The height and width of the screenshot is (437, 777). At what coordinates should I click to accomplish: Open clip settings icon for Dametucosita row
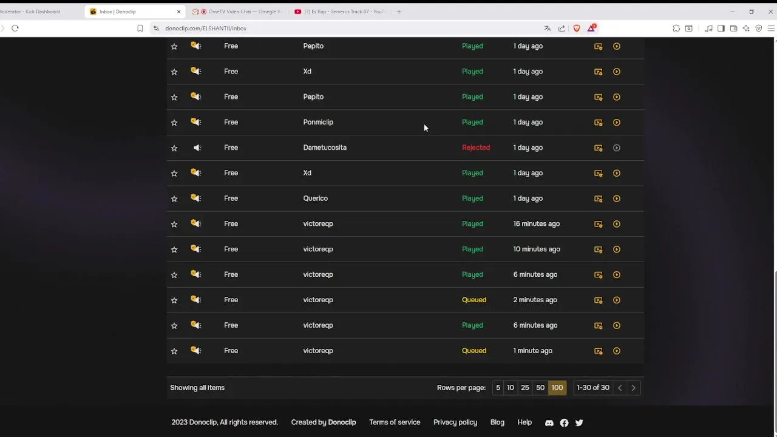599,148
